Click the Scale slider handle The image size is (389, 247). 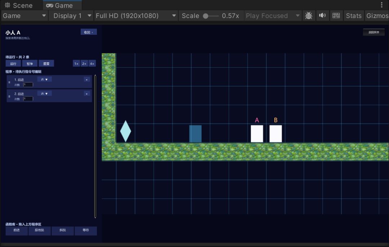pos(205,16)
